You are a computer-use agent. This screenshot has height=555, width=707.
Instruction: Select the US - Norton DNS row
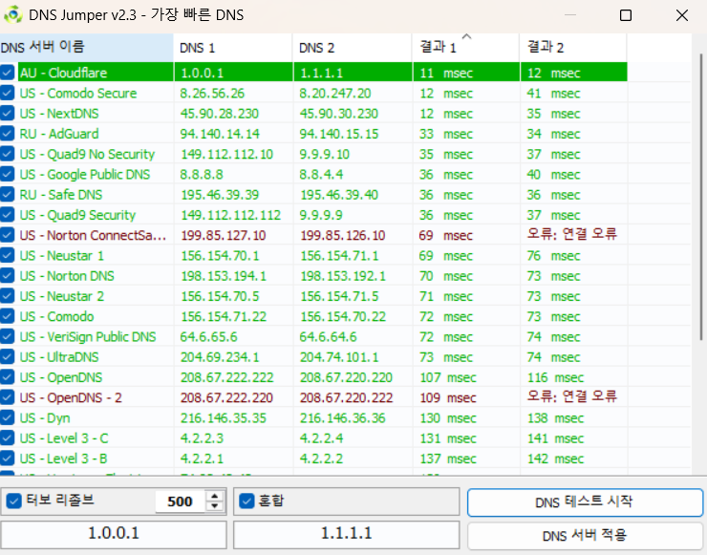(313, 275)
